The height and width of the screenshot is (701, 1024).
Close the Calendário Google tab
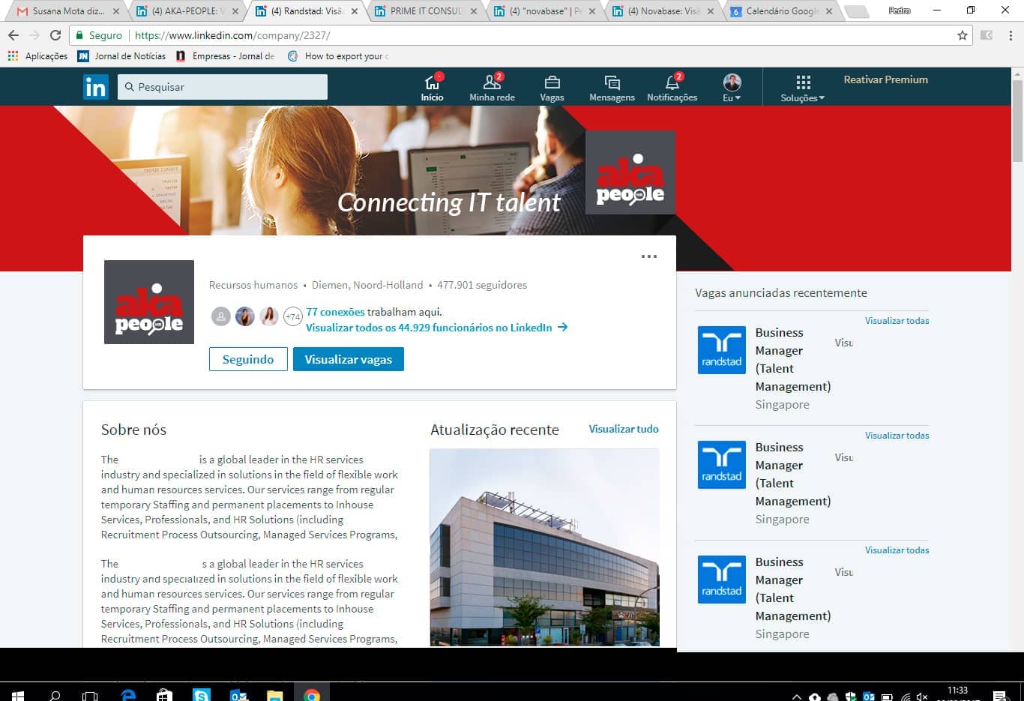tap(829, 11)
